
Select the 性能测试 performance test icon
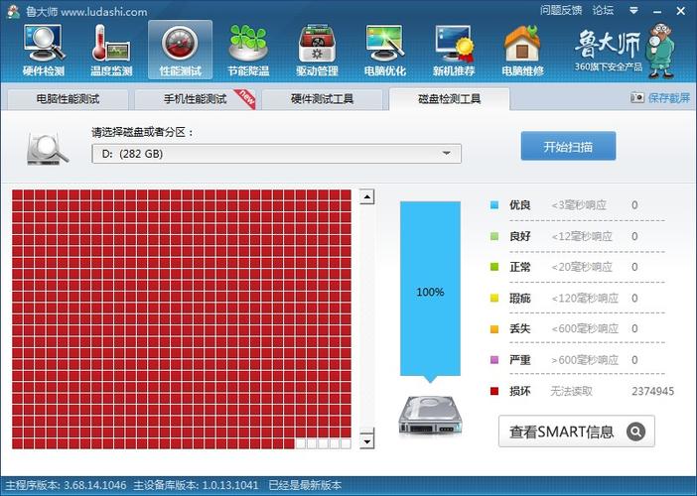click(x=180, y=51)
